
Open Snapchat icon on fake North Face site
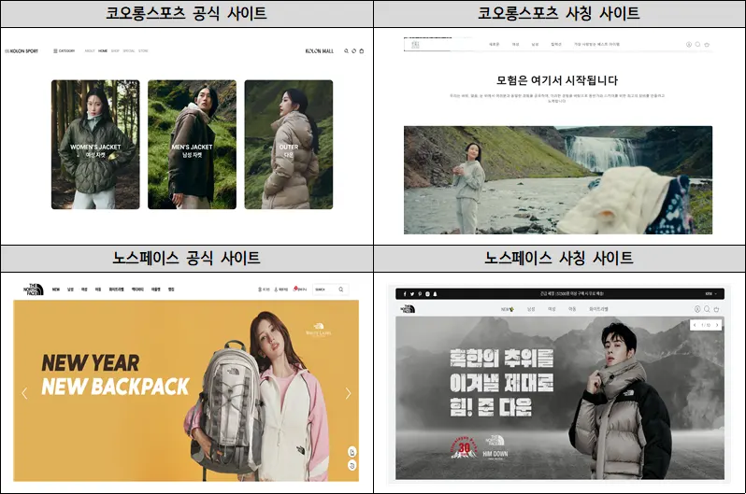pos(435,294)
